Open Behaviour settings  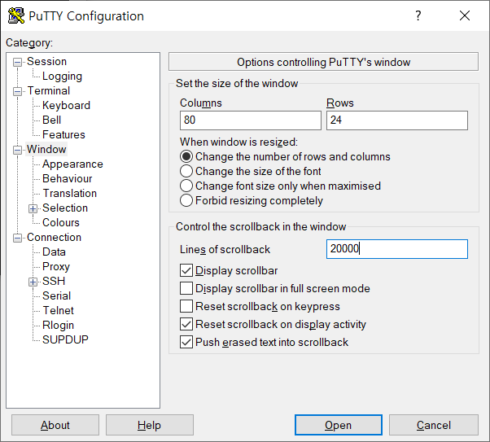click(68, 178)
